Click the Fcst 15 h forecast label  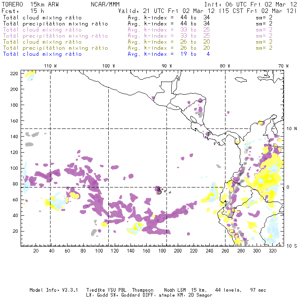coord(20,11)
